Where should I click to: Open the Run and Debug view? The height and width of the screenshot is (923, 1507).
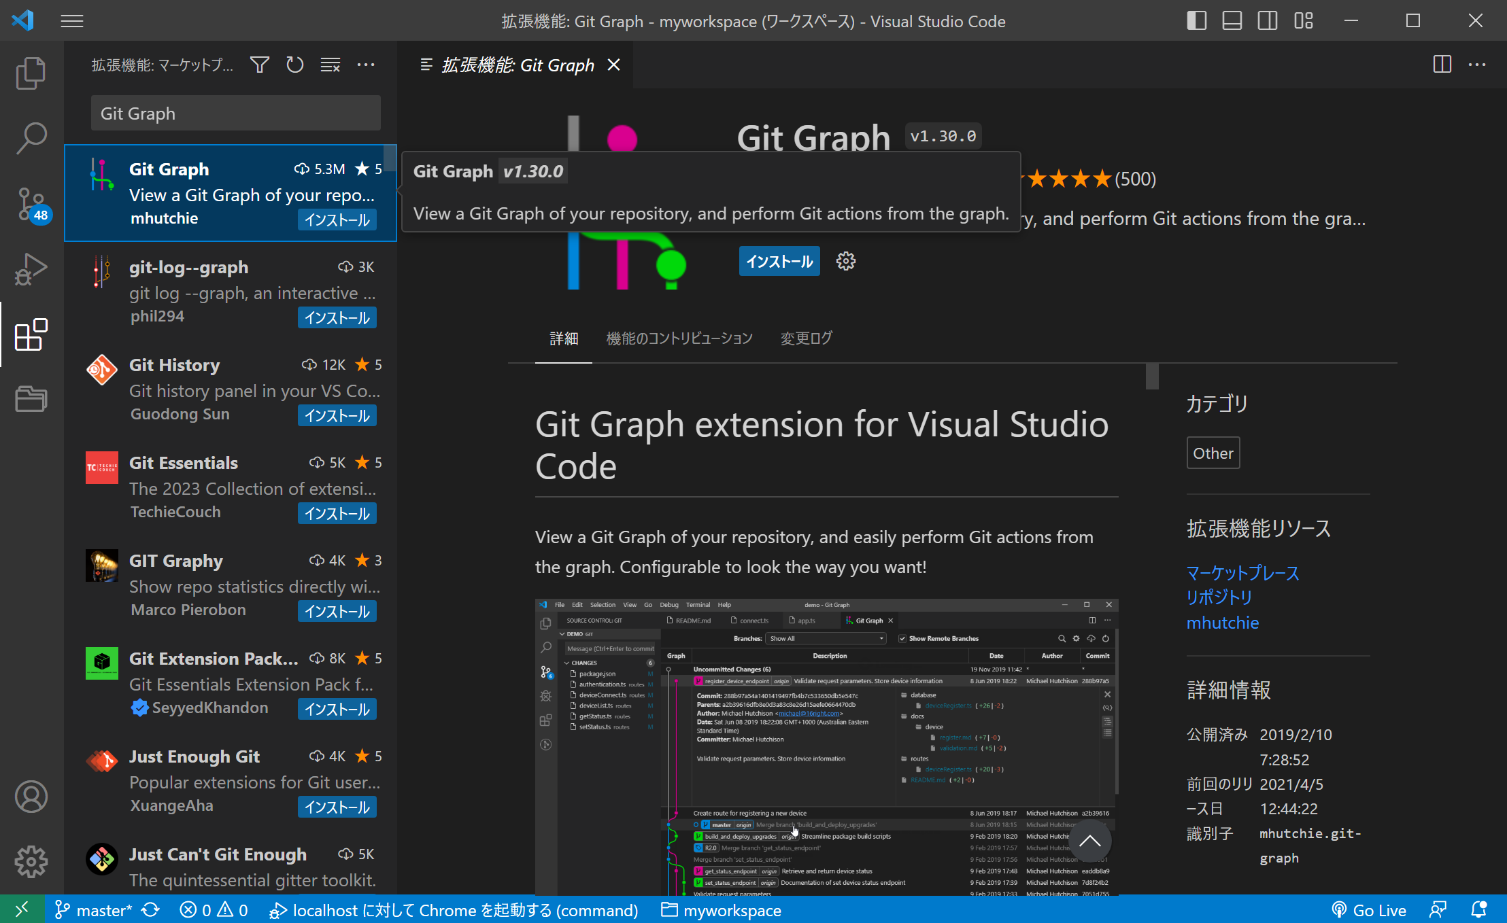click(x=31, y=269)
